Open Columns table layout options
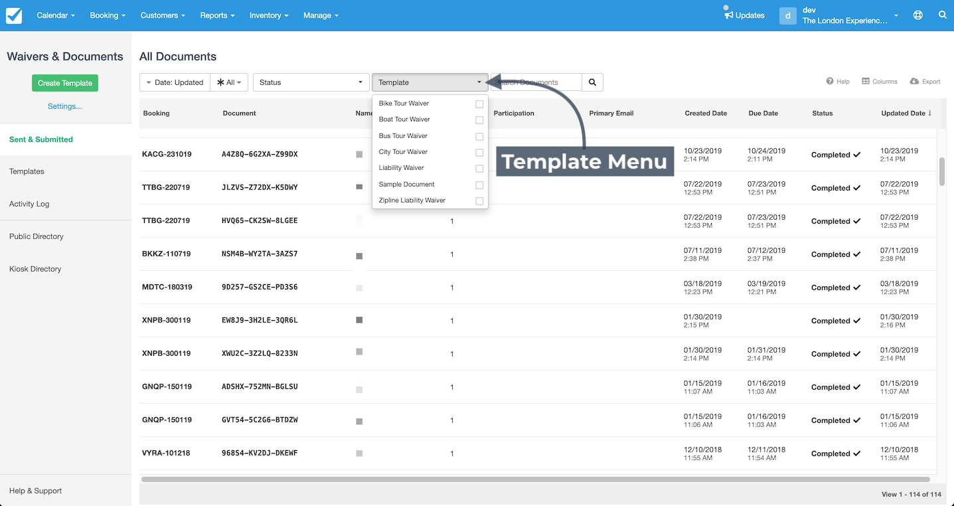954x506 pixels. point(880,82)
